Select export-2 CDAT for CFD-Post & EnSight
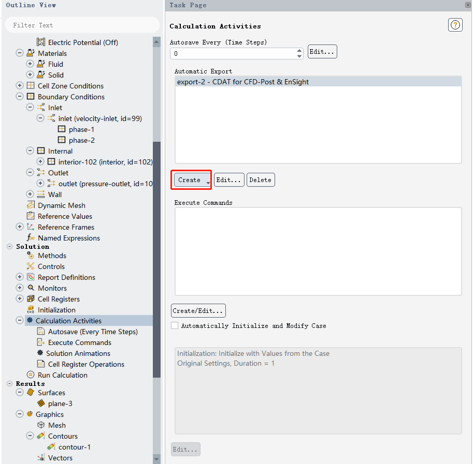This screenshot has width=473, height=464. tap(318, 82)
